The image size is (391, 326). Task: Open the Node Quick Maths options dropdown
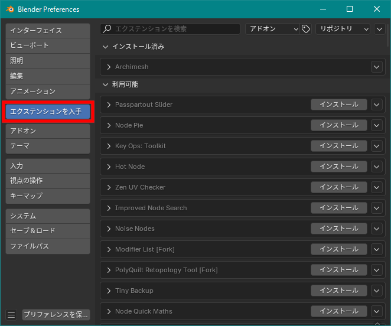click(377, 312)
